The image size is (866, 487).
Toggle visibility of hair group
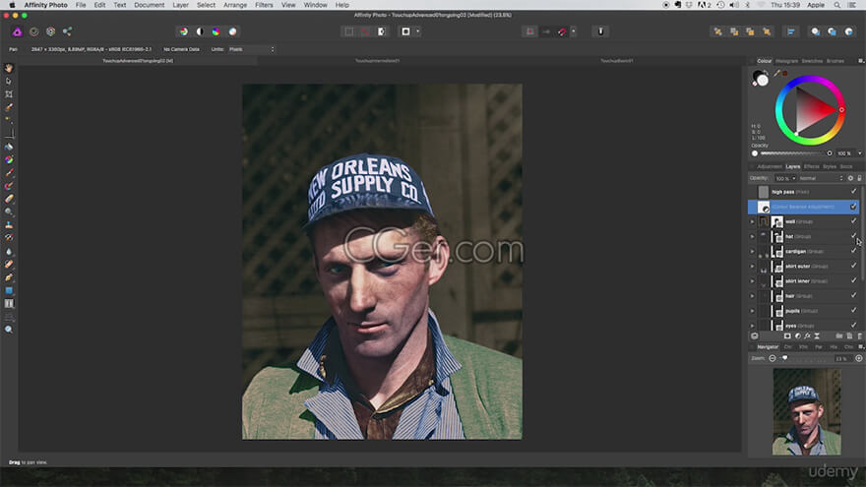point(853,296)
